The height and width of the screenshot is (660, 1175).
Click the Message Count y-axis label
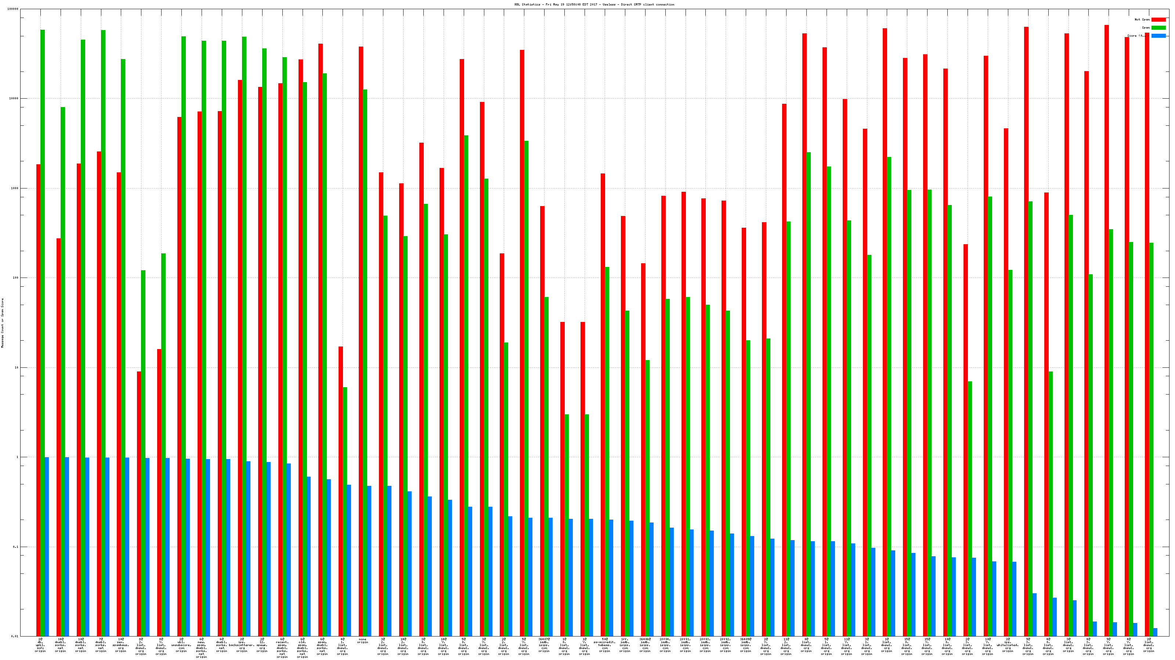tap(2, 323)
